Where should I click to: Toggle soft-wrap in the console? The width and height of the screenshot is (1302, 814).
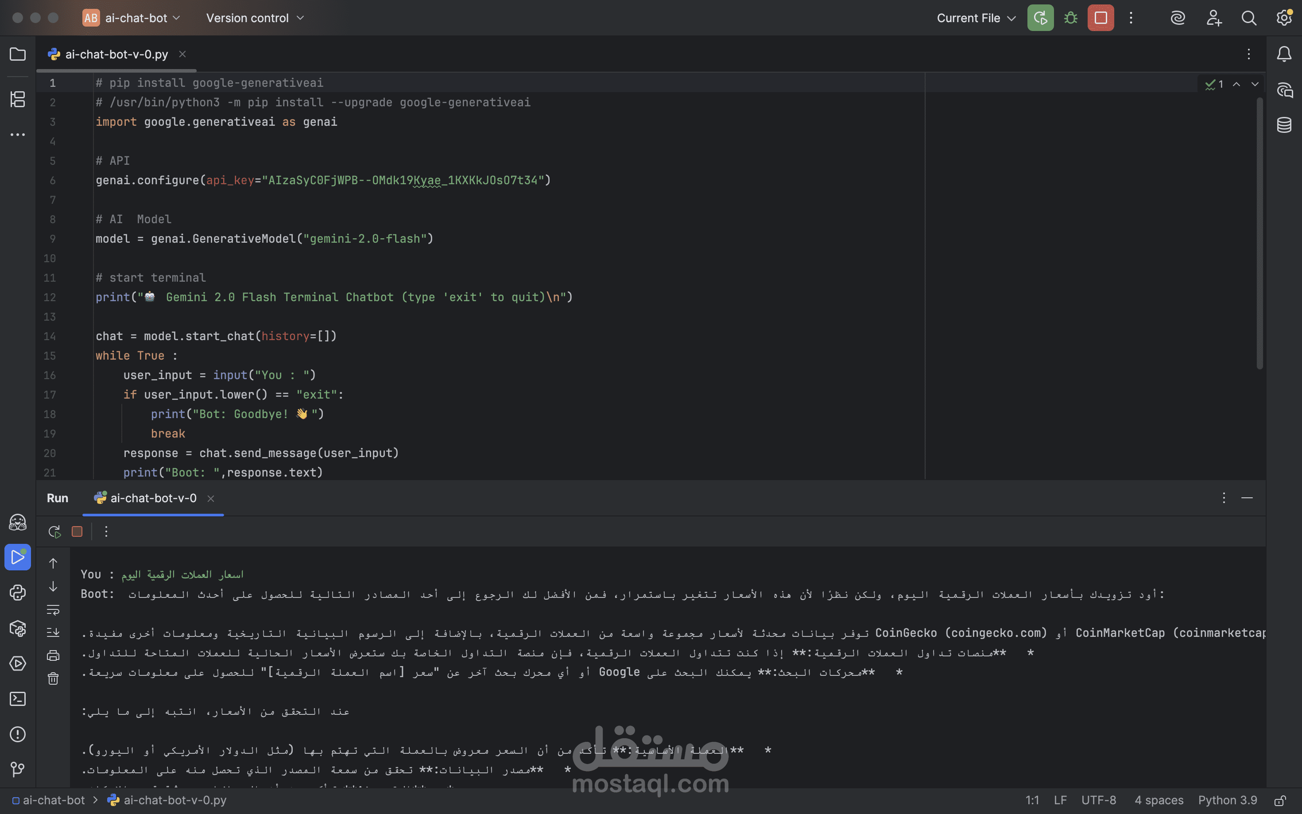pyautogui.click(x=53, y=609)
